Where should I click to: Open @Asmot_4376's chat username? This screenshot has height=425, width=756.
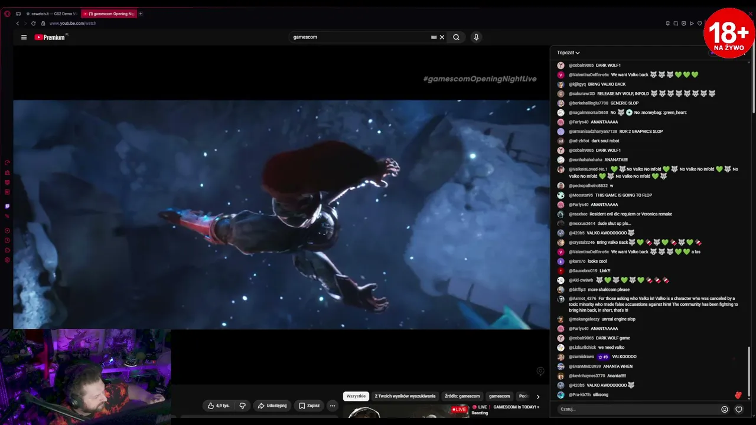pyautogui.click(x=582, y=299)
